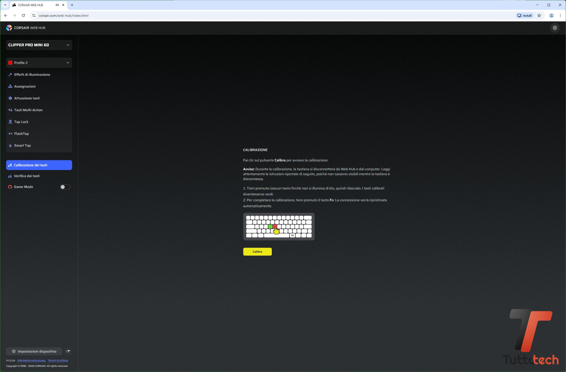Open the Chrome profile icon
The height and width of the screenshot is (372, 566).
[551, 16]
